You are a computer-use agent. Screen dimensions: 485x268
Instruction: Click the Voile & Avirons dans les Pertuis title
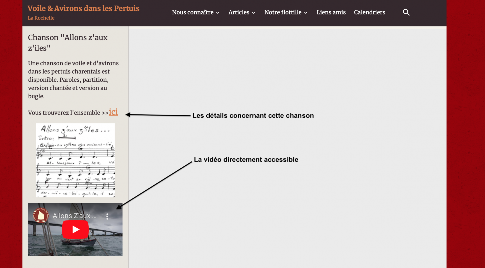[x=83, y=8]
